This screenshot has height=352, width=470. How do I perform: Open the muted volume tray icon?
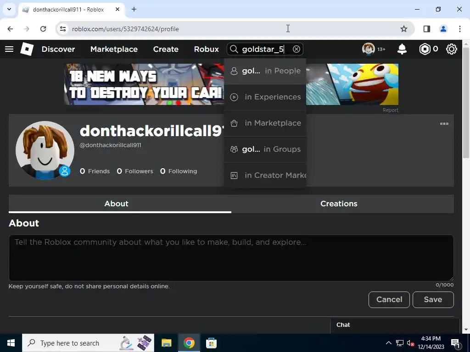click(410, 343)
